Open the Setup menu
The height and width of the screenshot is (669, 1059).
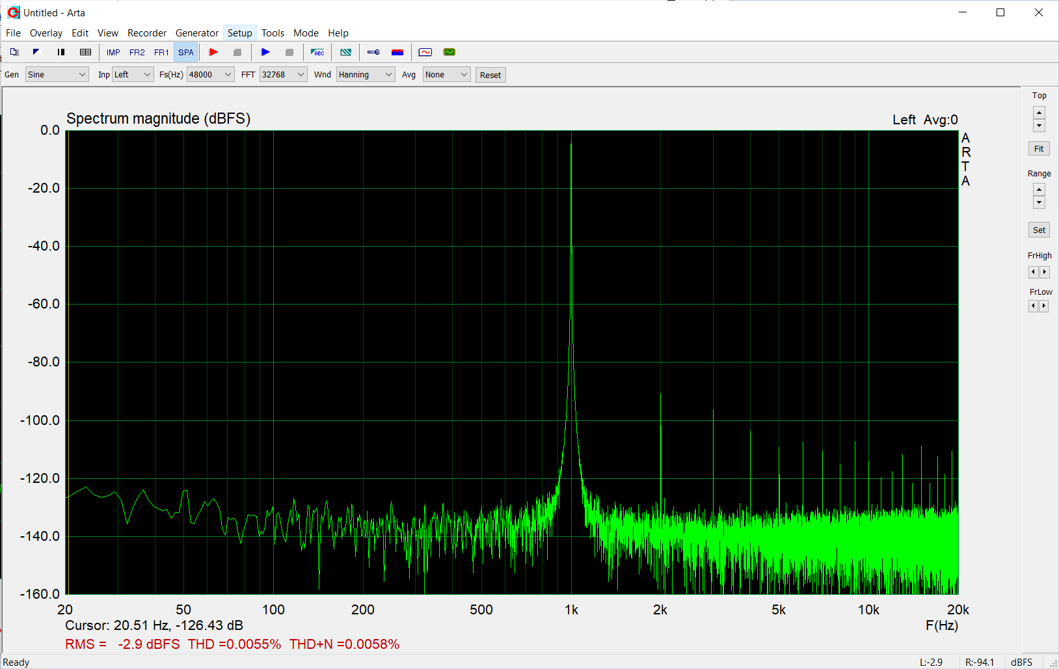(240, 33)
